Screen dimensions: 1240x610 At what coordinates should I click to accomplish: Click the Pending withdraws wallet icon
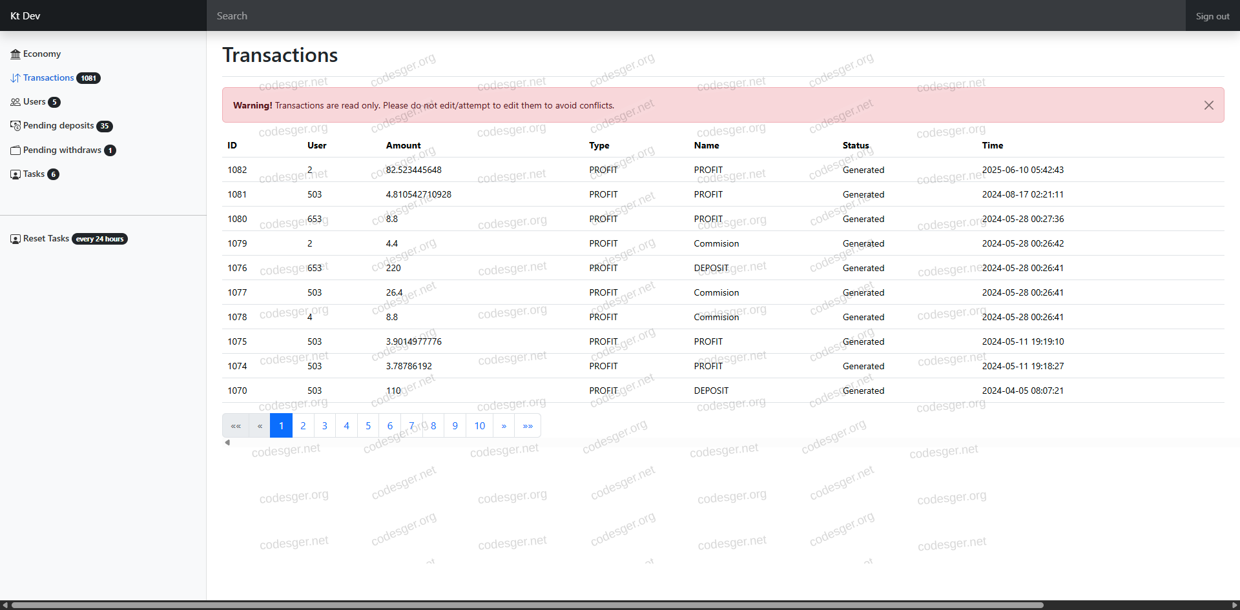(15, 150)
